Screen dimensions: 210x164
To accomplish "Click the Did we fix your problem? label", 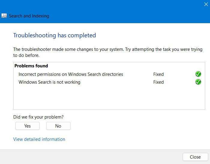I will tap(38, 117).
